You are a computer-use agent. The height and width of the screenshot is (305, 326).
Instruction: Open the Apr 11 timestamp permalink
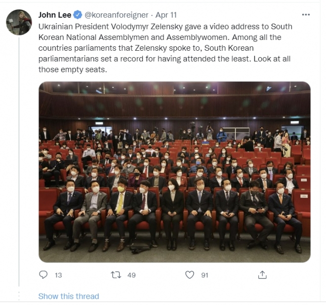(x=166, y=15)
